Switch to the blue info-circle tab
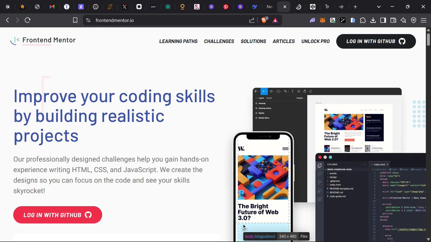 tap(66, 6)
